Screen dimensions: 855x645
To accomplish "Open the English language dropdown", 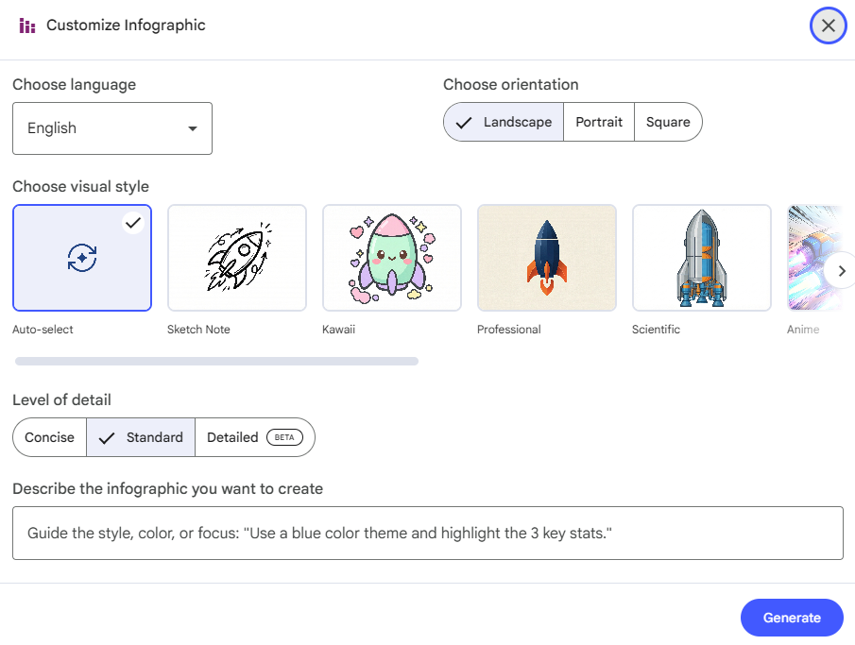I will point(111,127).
